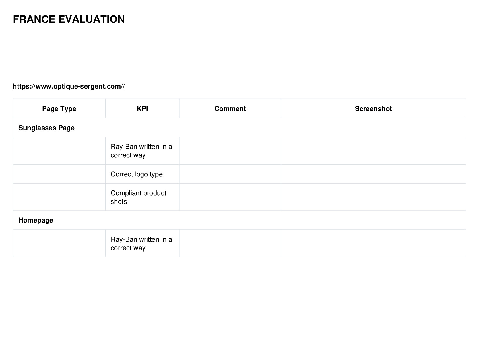Click empty Screenshot cell in Homepage Ray-Ban row
479x339 pixels.
pyautogui.click(x=373, y=244)
